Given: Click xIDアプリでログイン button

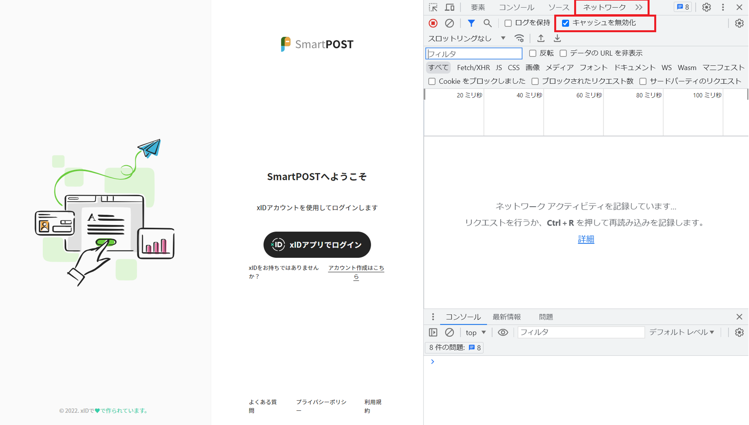Looking at the screenshot, I should pos(317,245).
